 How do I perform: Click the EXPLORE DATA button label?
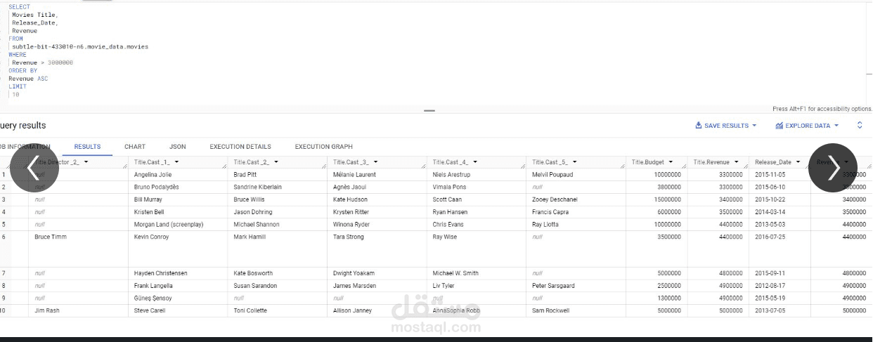tap(808, 126)
